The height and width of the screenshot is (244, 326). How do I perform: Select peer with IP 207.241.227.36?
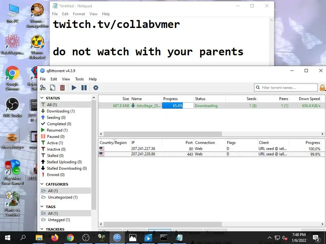point(212,149)
